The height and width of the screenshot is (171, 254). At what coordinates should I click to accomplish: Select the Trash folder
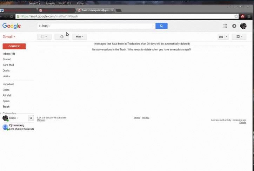(6, 107)
